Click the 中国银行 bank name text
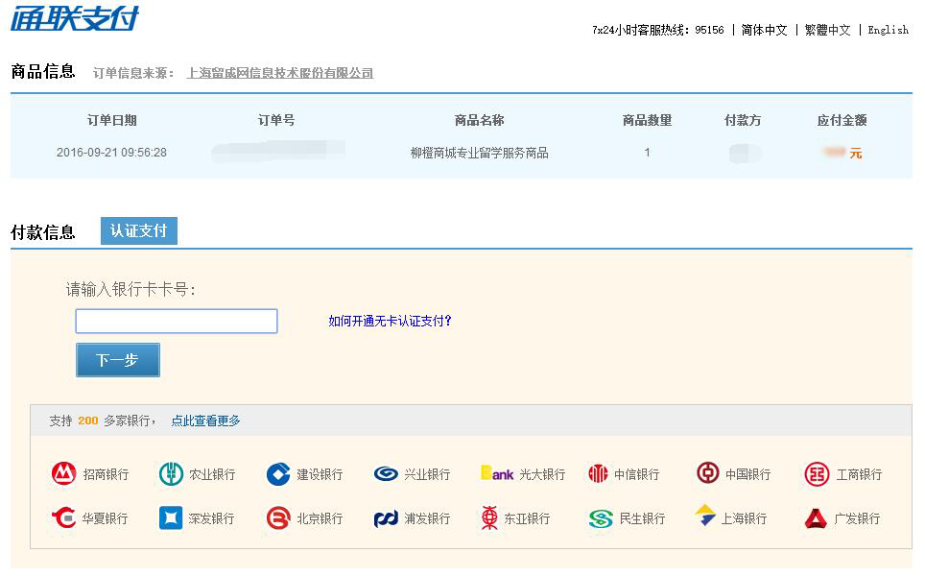 pyautogui.click(x=748, y=474)
